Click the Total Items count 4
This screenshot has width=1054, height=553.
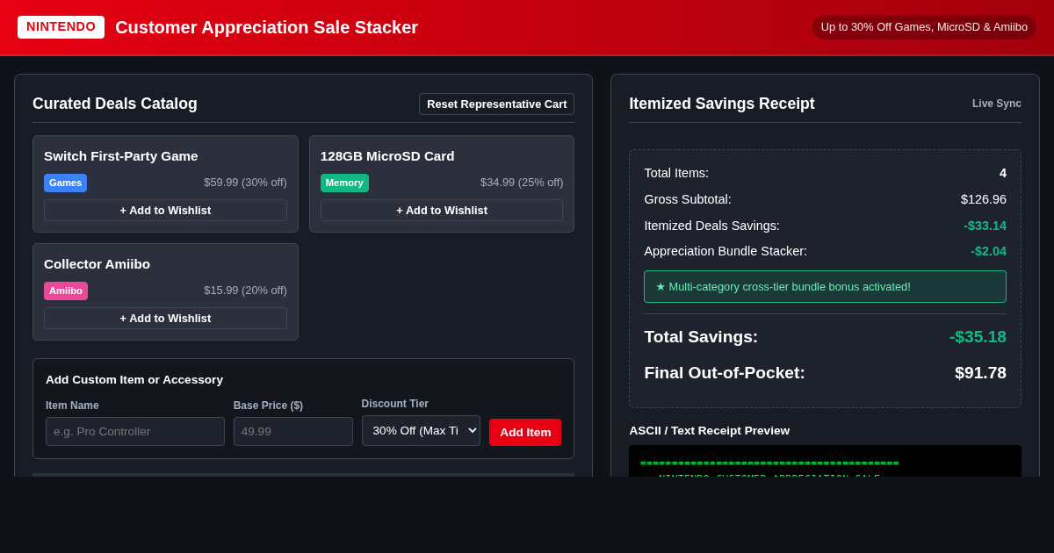click(1003, 173)
